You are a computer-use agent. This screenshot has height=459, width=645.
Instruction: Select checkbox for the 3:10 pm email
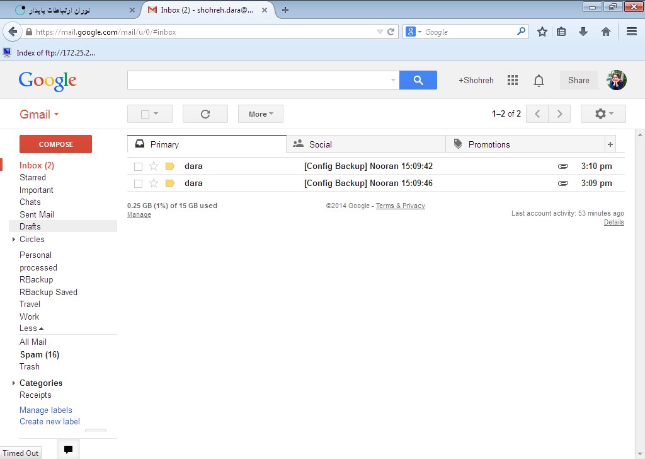(x=138, y=166)
